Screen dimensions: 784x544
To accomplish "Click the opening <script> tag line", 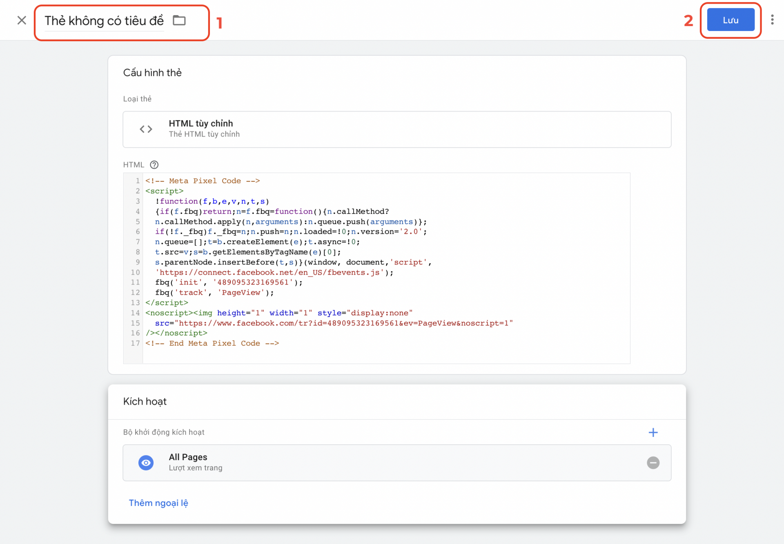I will pyautogui.click(x=165, y=191).
